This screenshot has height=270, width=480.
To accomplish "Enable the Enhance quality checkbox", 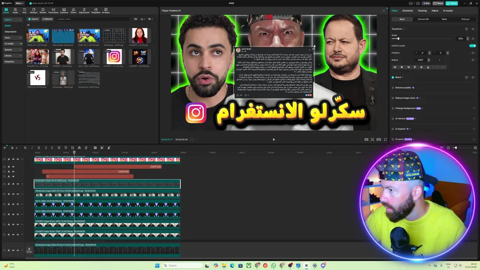I will [x=393, y=88].
